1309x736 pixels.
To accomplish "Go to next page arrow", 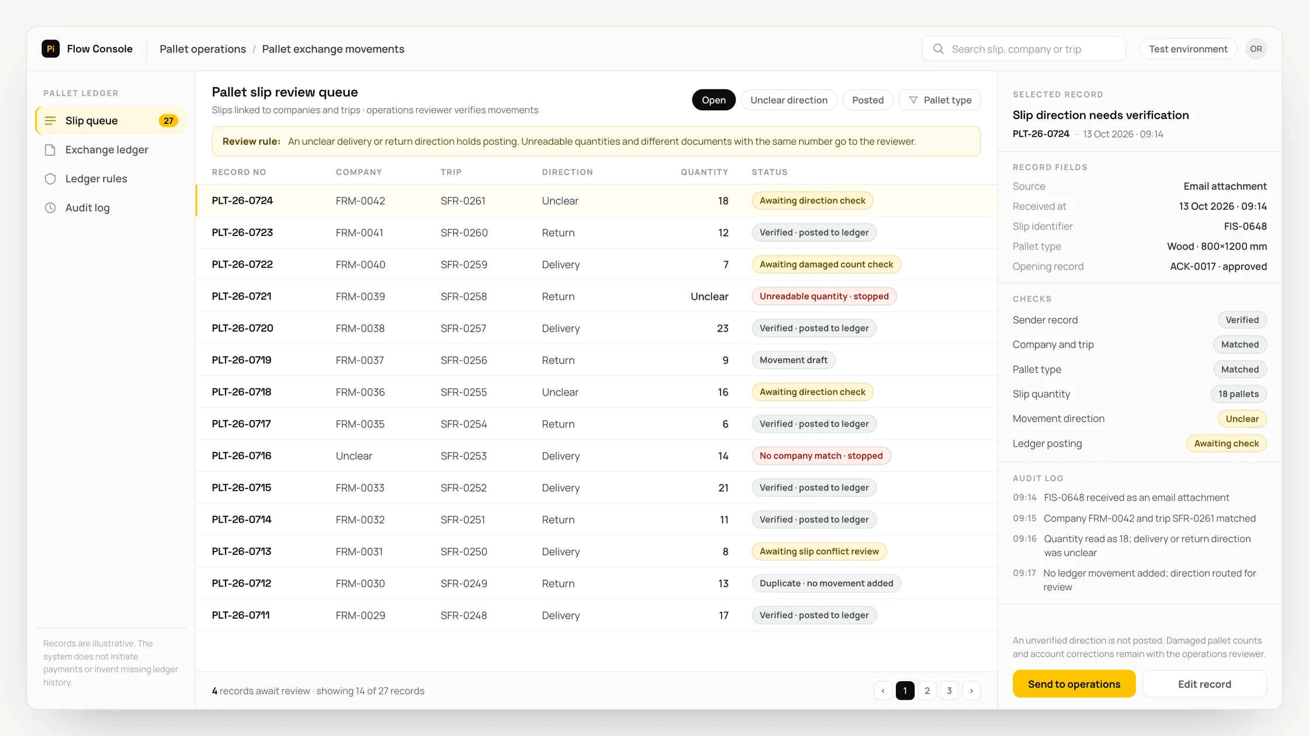I will point(971,690).
